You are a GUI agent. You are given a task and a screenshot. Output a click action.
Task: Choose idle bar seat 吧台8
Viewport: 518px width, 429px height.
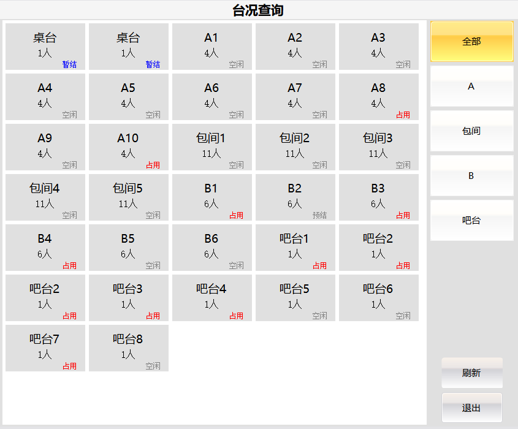point(128,348)
